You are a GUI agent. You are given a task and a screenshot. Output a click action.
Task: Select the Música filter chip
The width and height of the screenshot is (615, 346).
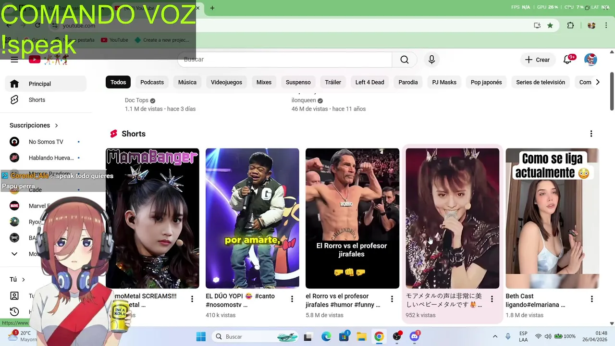187,82
